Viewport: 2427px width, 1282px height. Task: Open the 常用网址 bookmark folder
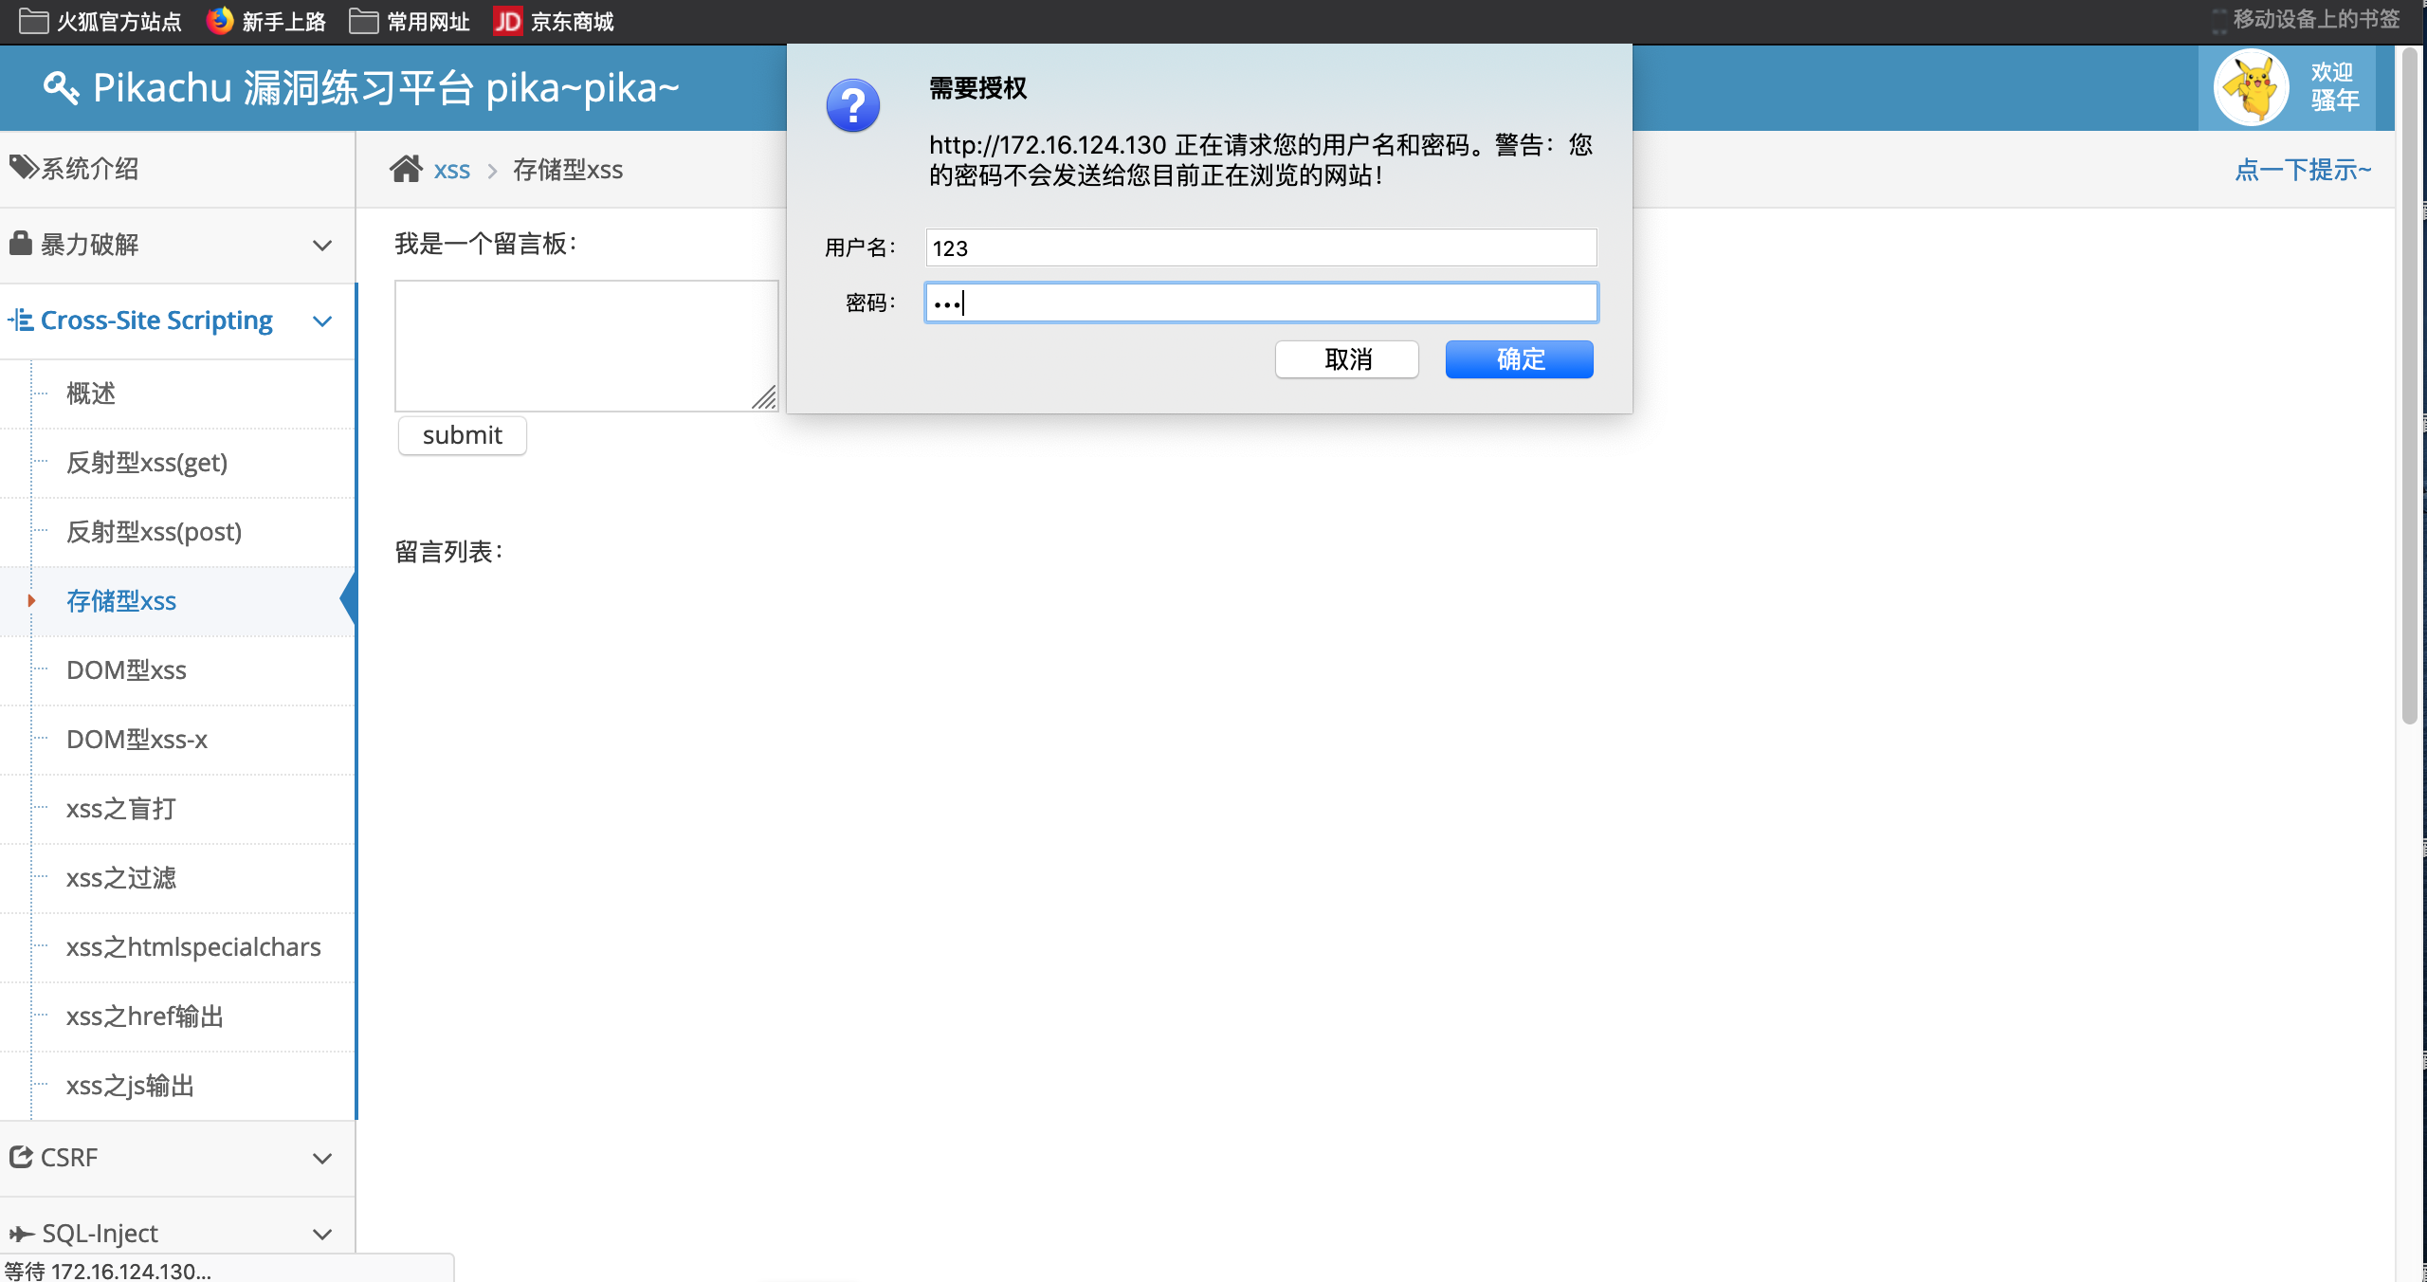click(410, 21)
